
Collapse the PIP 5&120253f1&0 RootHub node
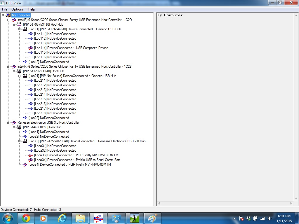point(14,71)
